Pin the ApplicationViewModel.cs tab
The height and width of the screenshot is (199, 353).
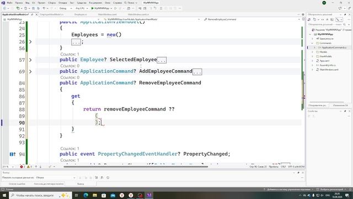tap(32, 14)
